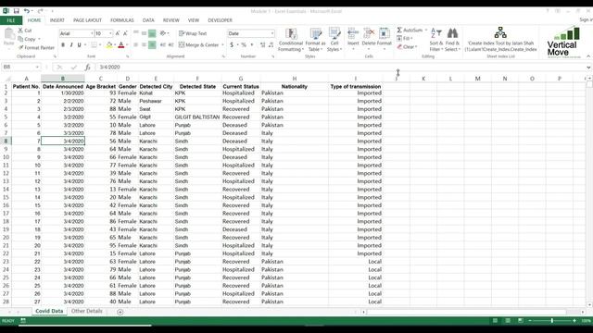
Task: Toggle Underline formatting
Action: pyautogui.click(x=79, y=45)
